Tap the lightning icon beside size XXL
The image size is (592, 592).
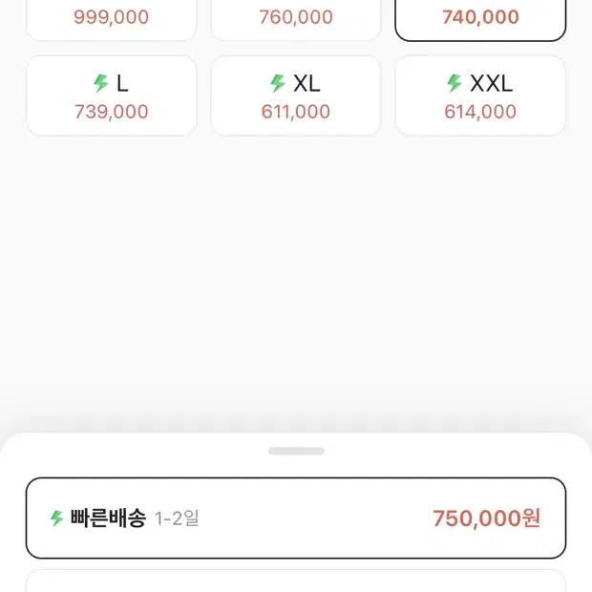[455, 83]
